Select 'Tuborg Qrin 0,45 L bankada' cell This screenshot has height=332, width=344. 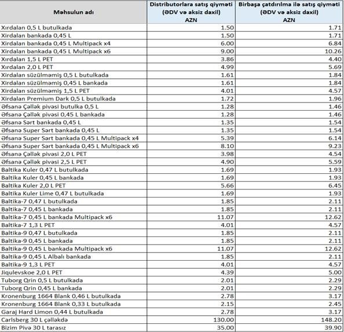coord(74,289)
